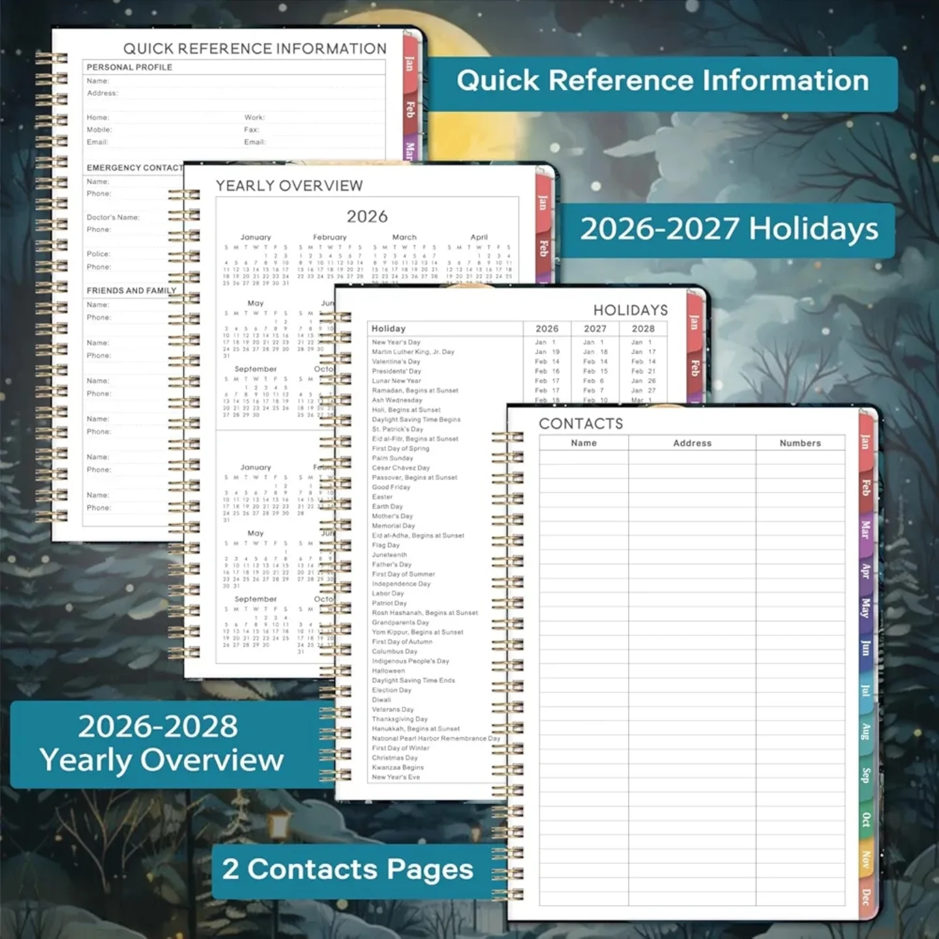Image resolution: width=939 pixels, height=939 pixels.
Task: Click the 2027 column header in Holidays
Action: tap(595, 329)
